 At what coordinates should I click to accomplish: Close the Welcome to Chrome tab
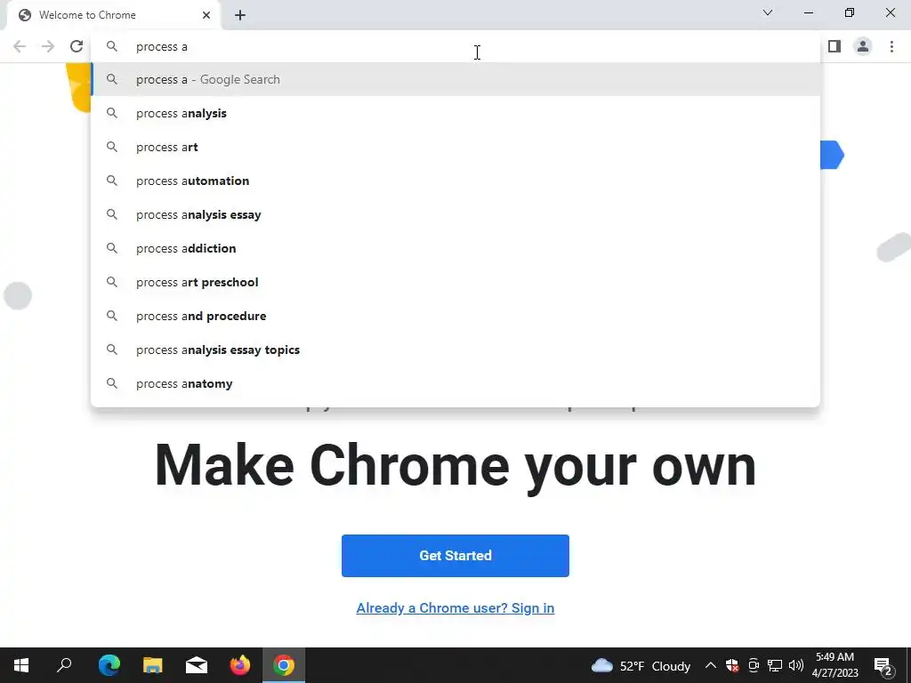click(x=206, y=15)
